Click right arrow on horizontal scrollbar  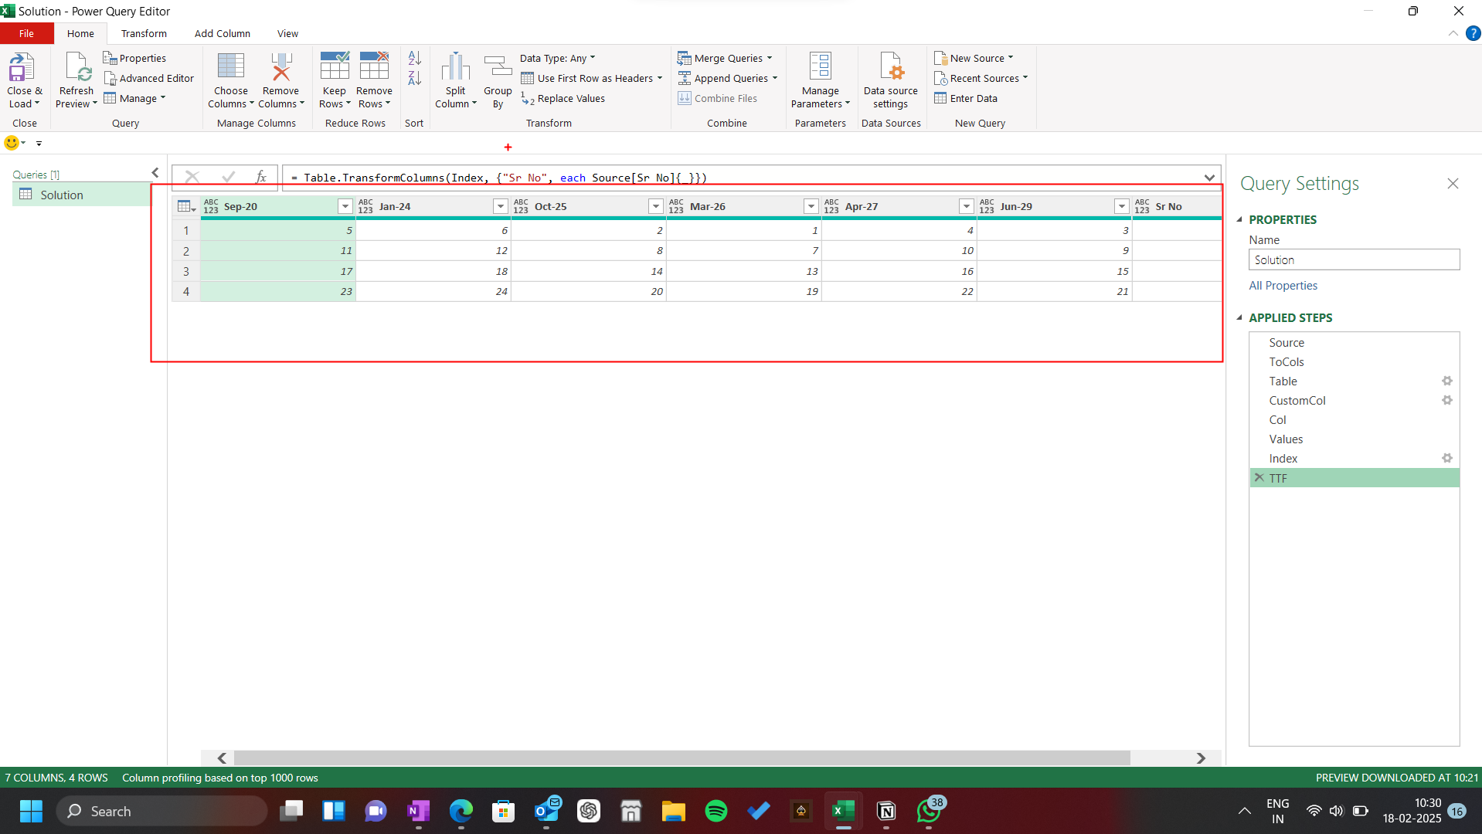point(1201,758)
